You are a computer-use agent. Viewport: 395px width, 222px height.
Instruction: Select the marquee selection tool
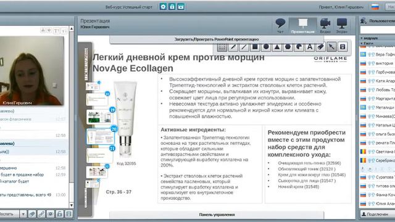tap(222, 47)
